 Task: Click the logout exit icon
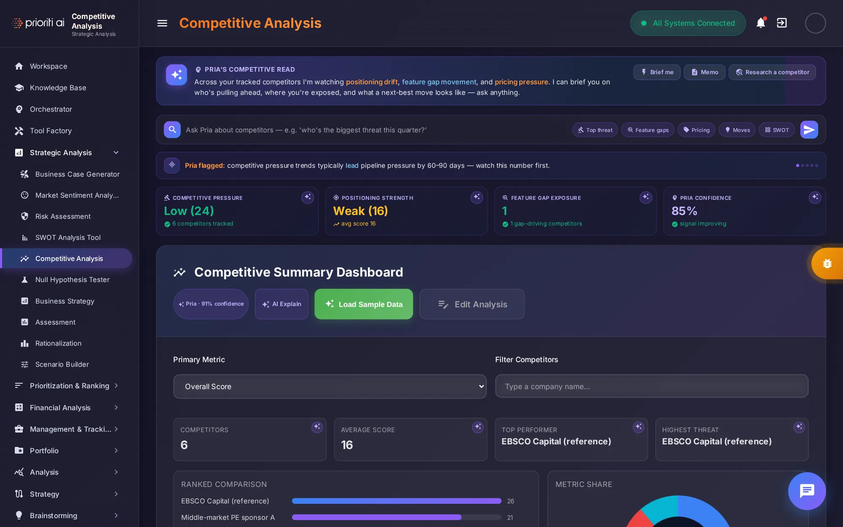pos(782,23)
